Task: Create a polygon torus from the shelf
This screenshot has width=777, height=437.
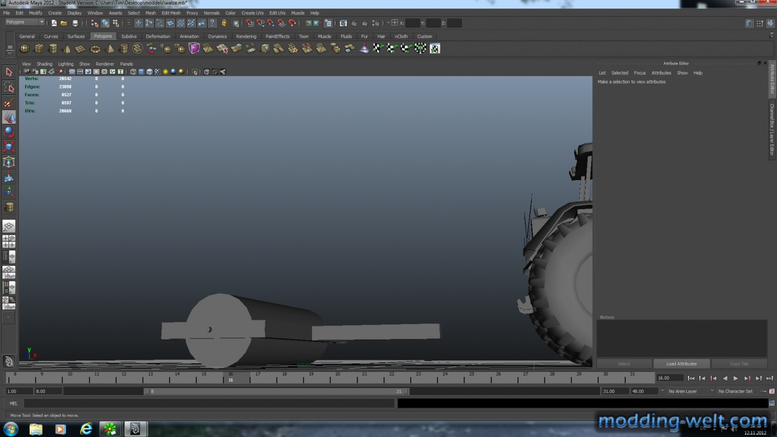Action: point(95,48)
